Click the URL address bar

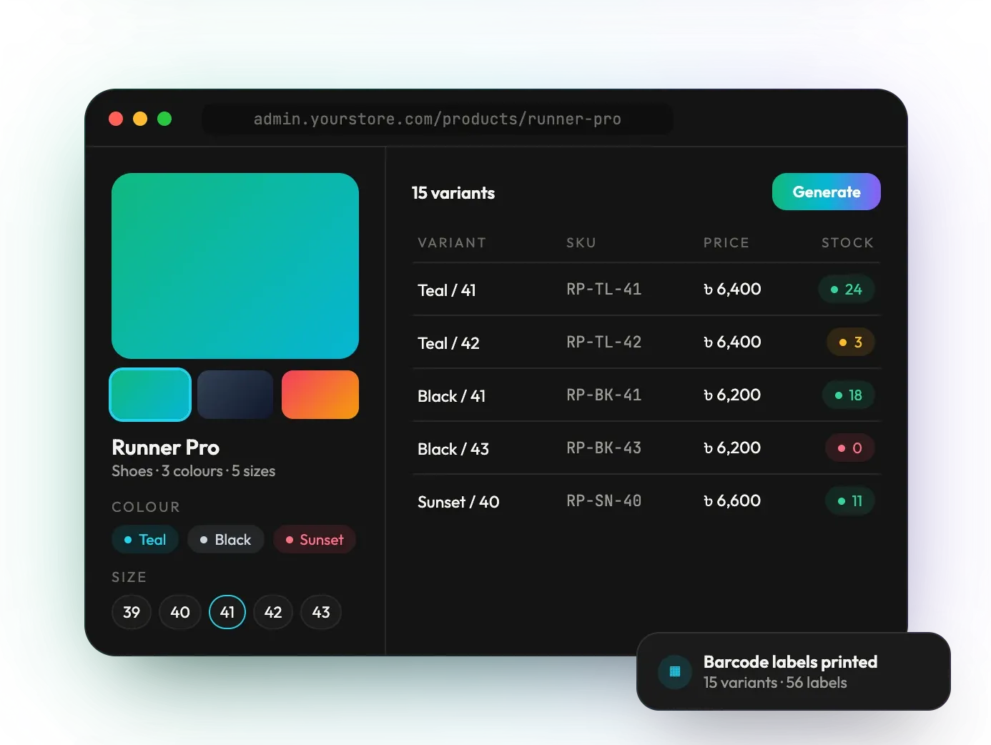pyautogui.click(x=437, y=119)
